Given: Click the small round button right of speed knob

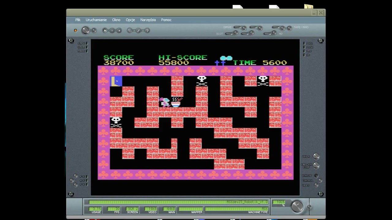Looking at the screenshot, I should (x=309, y=207).
